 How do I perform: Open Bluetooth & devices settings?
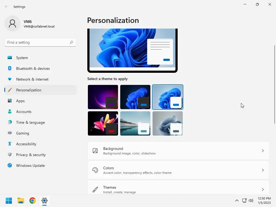coord(40,68)
